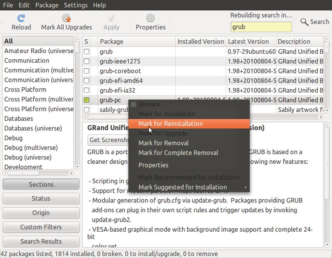Sort by the Latest Version column header
Viewport: 332px width, 258px height.
[251, 41]
